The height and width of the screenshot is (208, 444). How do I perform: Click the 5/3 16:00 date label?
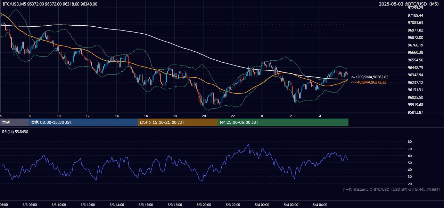(x=146, y=205)
